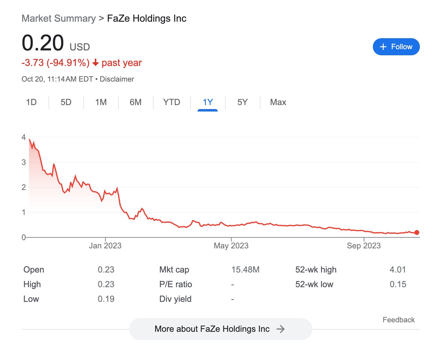
Task: Switch to the 5D time range
Action: (x=66, y=102)
